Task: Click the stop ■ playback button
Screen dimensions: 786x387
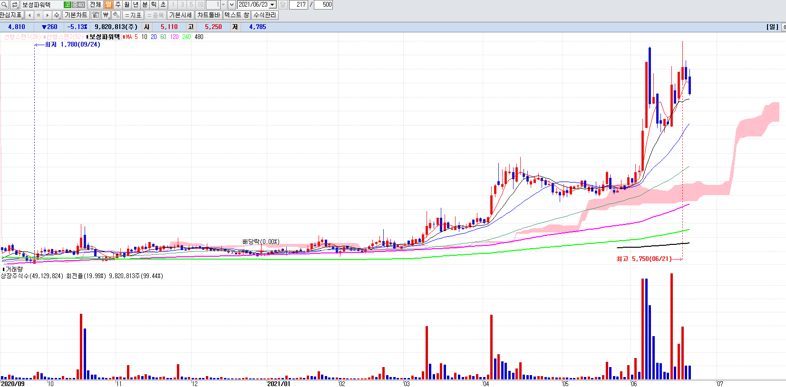Action: (39, 15)
